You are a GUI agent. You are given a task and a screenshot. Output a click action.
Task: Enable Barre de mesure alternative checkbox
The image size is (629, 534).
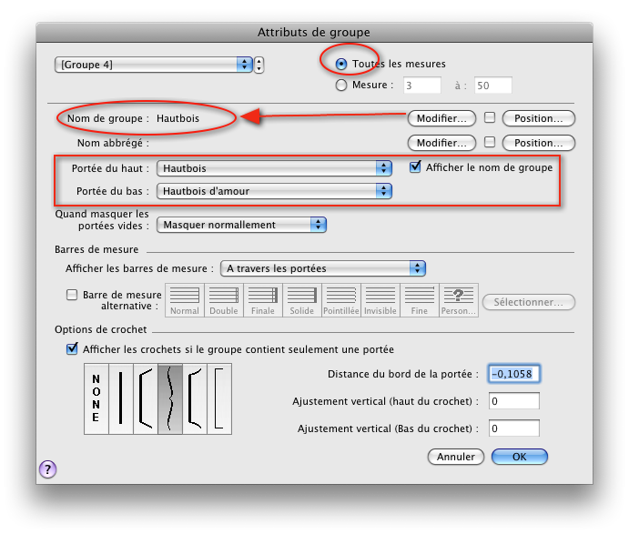coord(72,295)
